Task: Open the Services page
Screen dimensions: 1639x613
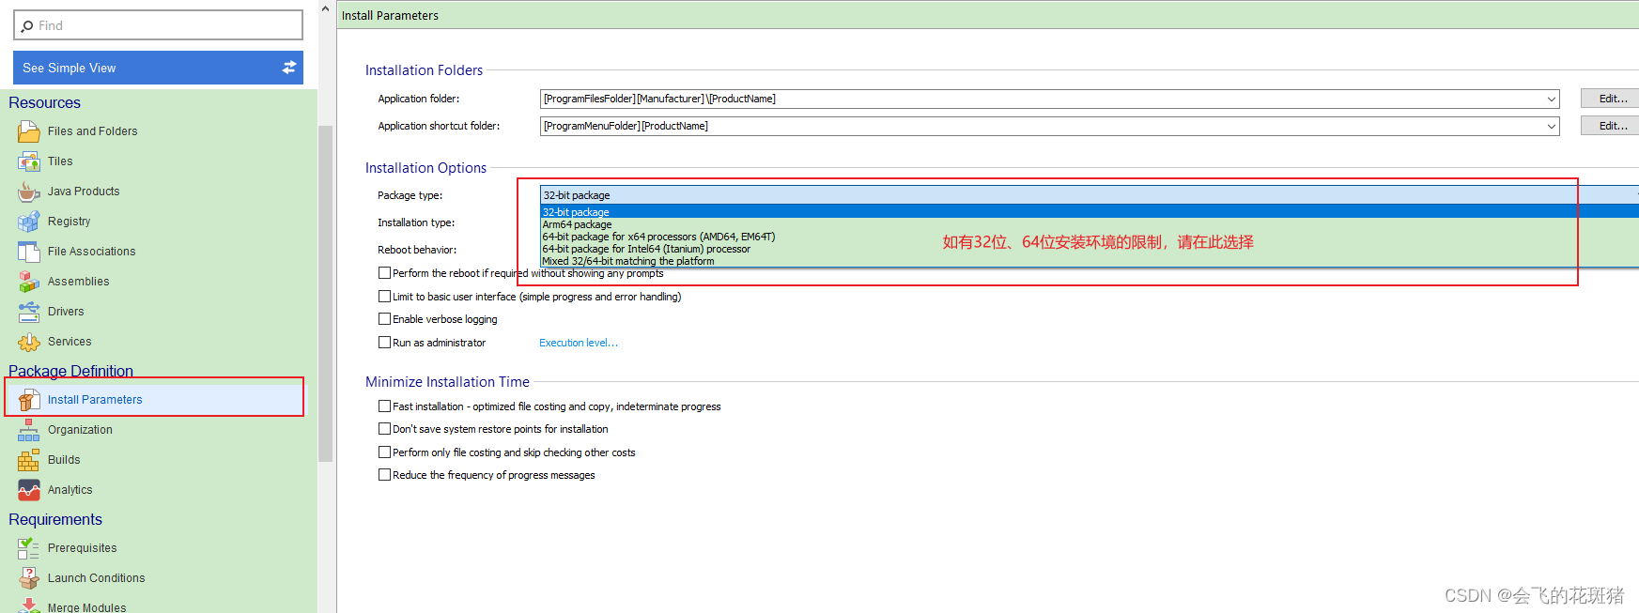Action: pyautogui.click(x=70, y=342)
